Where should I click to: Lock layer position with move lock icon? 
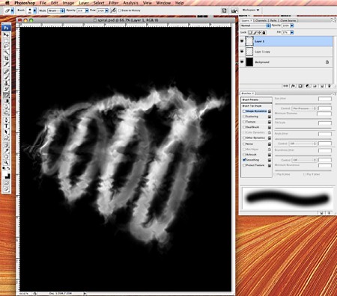tap(259, 32)
